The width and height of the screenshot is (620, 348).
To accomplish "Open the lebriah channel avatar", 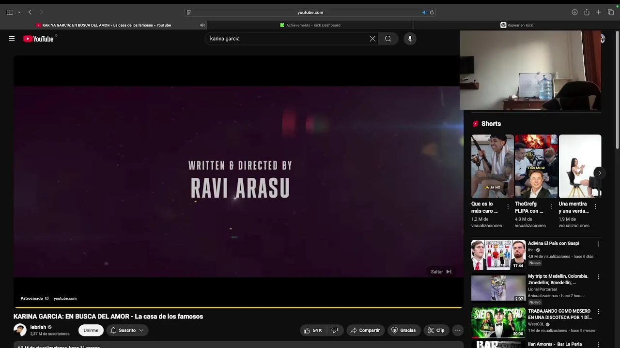I will click(x=20, y=330).
